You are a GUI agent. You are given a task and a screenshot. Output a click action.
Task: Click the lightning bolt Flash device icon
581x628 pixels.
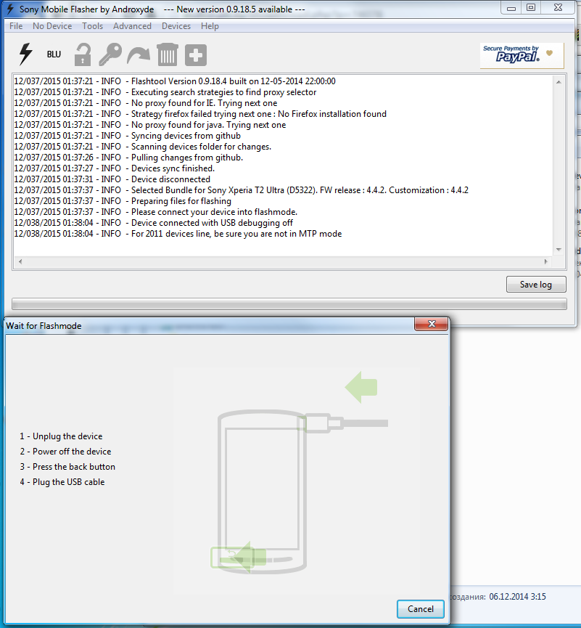25,54
